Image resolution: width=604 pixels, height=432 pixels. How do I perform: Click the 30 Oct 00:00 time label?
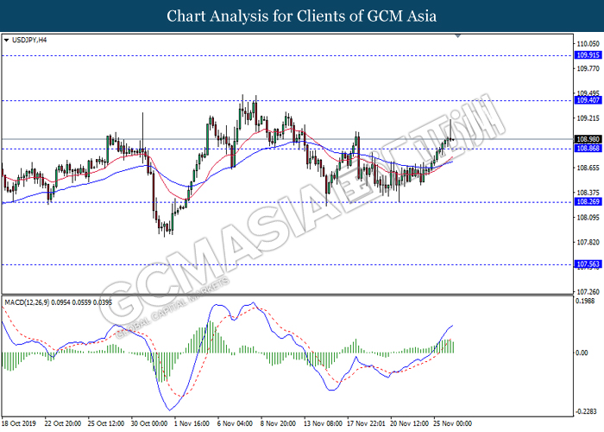tap(149, 423)
